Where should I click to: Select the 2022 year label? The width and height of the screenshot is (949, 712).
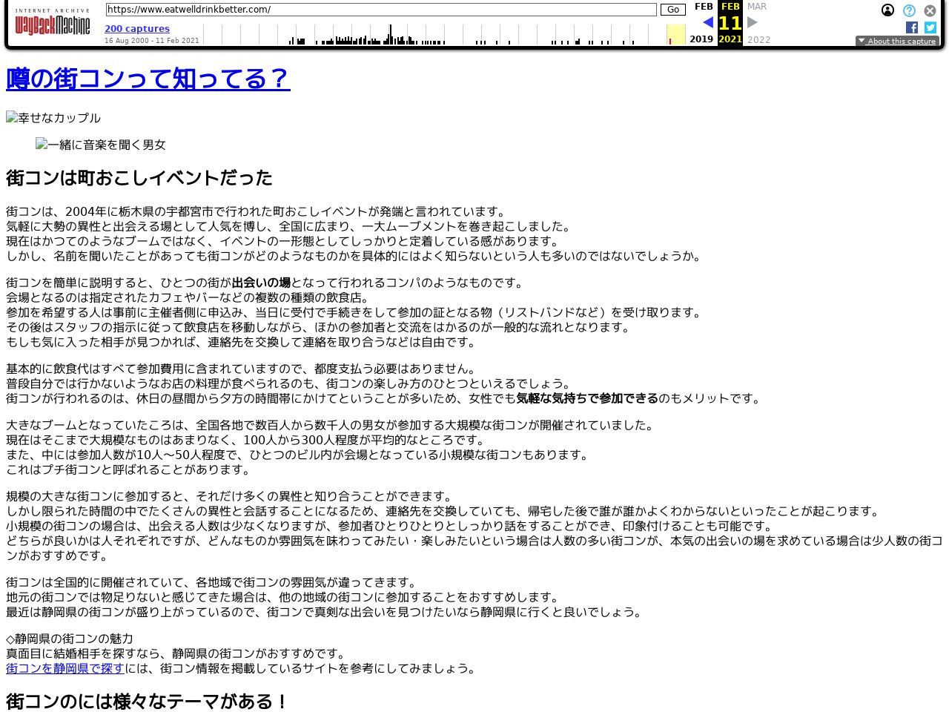758,40
